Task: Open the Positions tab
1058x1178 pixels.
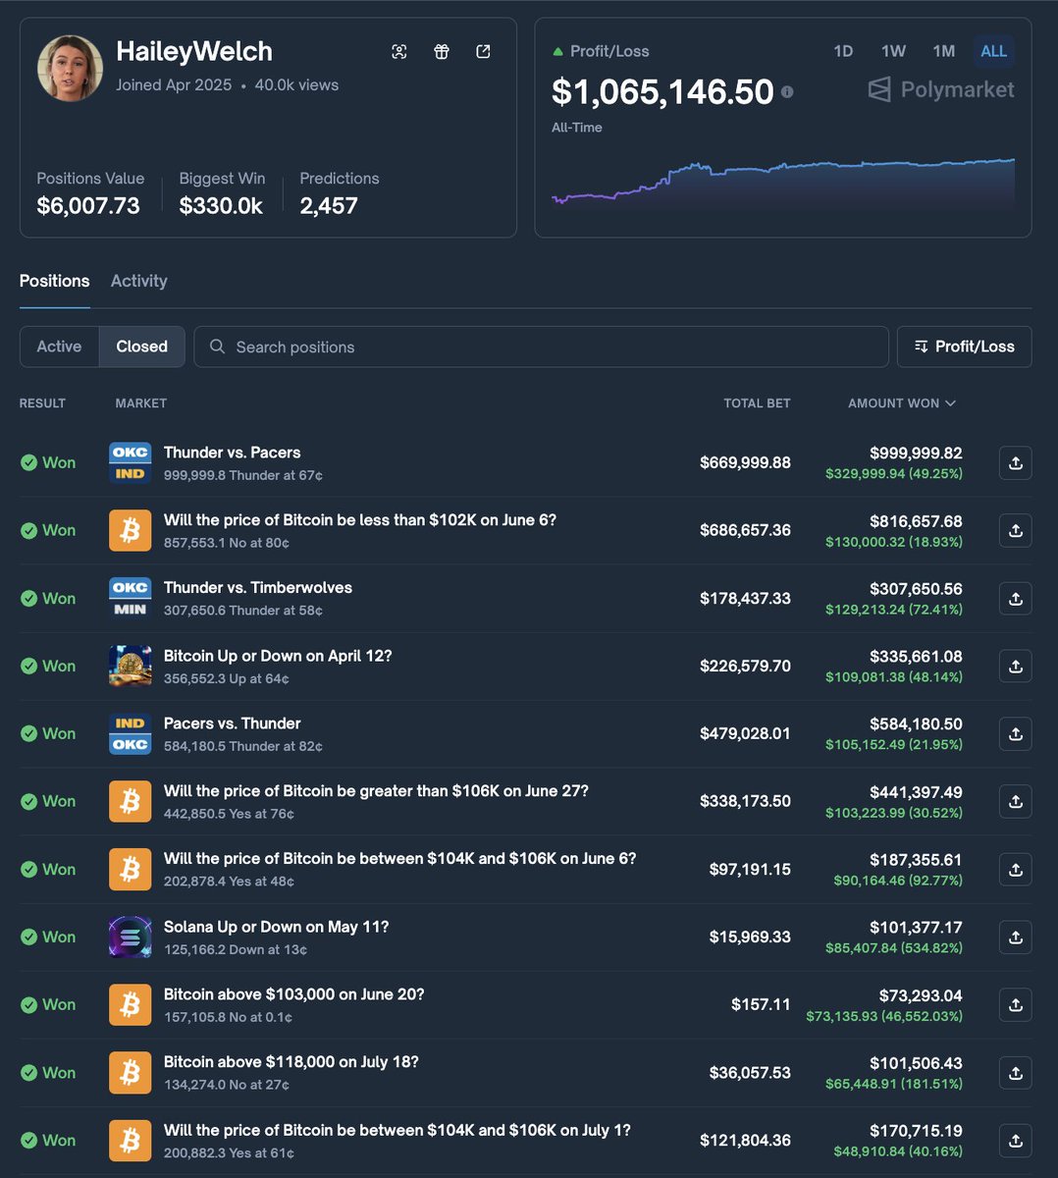Action: click(x=54, y=281)
